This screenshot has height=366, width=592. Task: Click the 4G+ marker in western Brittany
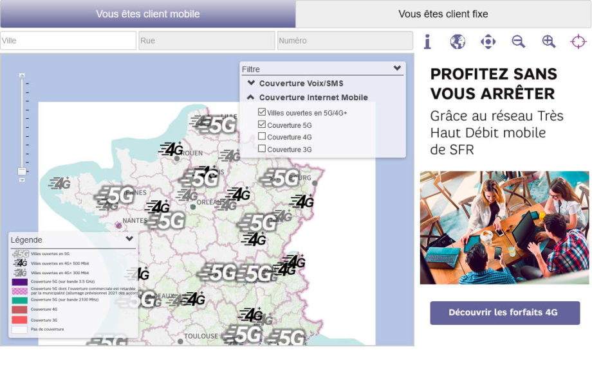tap(60, 183)
